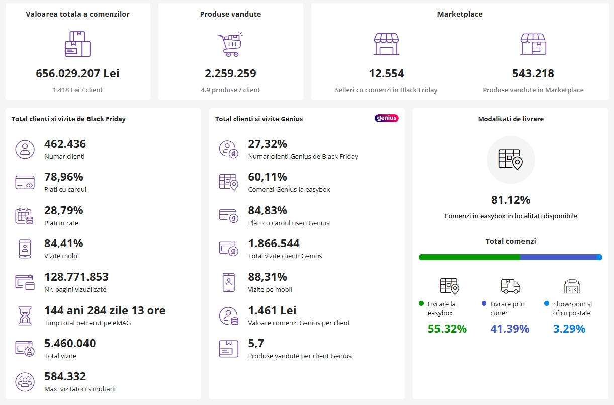Click the blue courier segment of the progress bar

pos(558,257)
